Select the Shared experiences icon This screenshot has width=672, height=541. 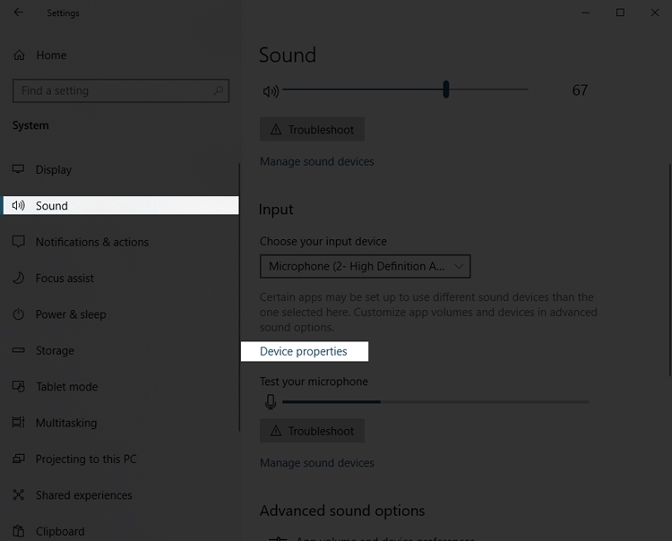19,494
